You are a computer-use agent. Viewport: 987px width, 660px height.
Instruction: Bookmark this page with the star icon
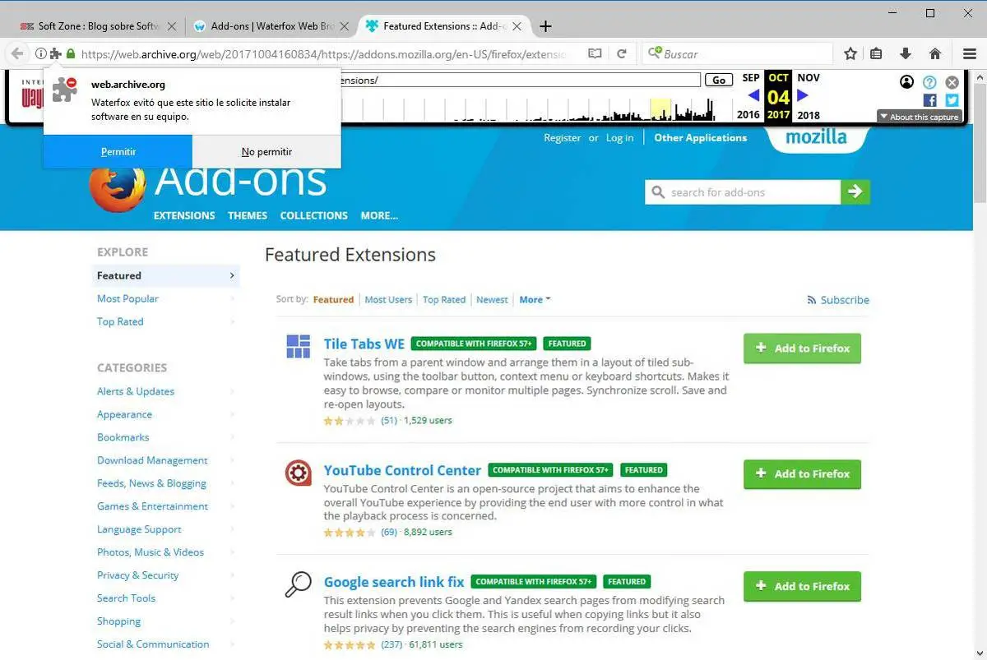tap(850, 53)
